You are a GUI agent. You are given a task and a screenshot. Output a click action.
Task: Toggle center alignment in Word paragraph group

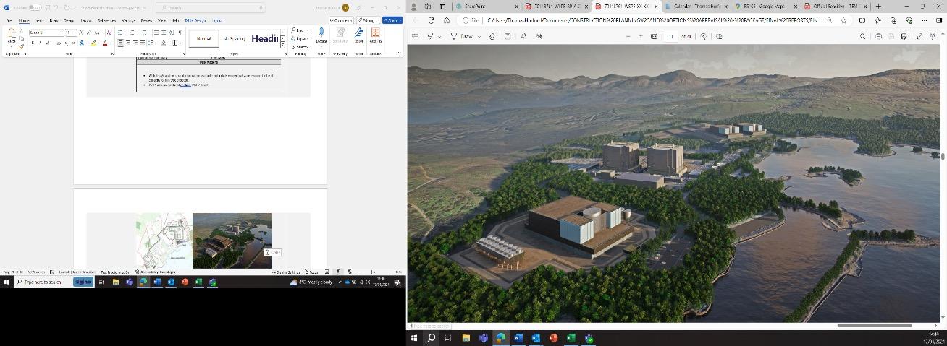[x=127, y=43]
